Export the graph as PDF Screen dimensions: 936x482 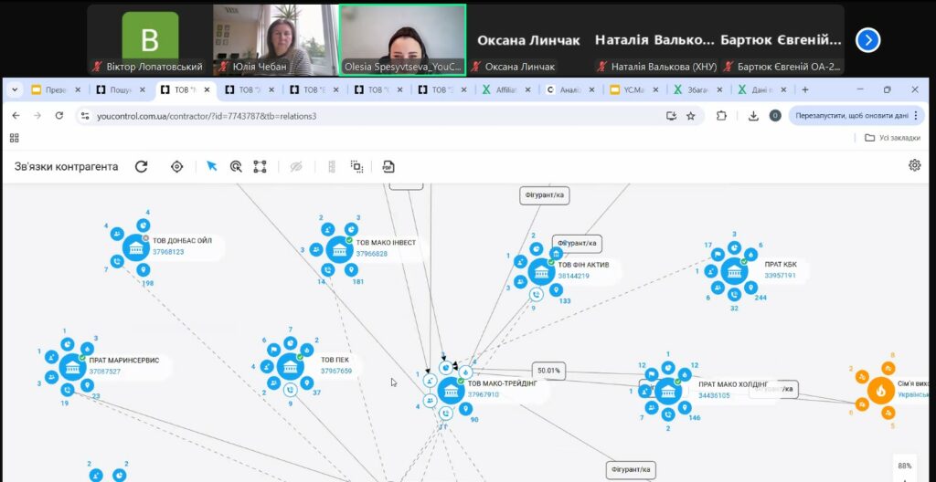point(388,166)
